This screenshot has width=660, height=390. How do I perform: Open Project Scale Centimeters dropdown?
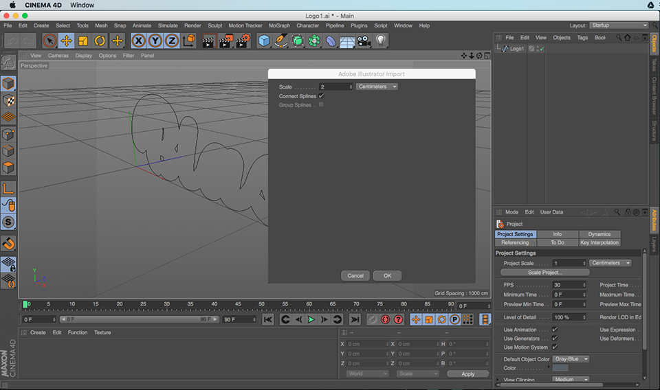610,263
